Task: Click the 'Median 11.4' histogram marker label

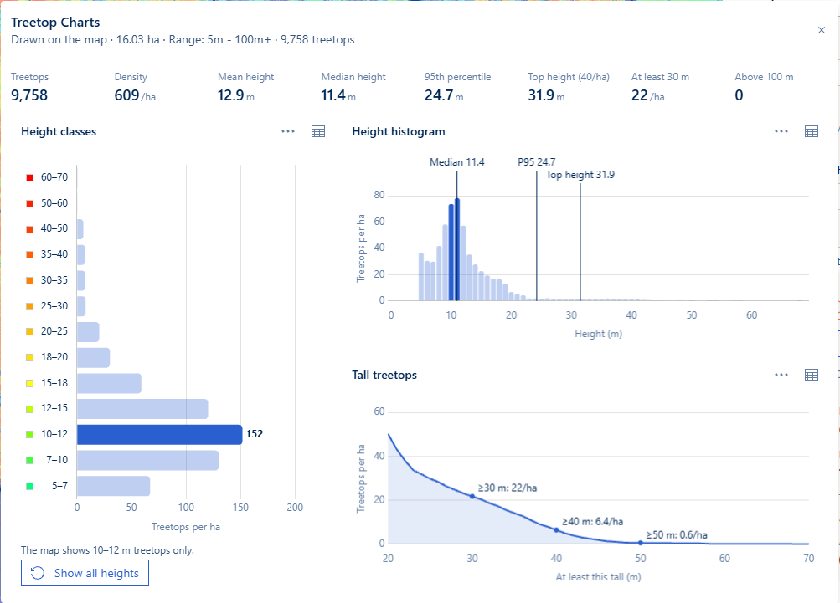Action: click(457, 162)
